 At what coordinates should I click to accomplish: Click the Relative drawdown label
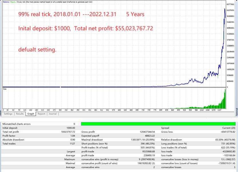[172, 140]
